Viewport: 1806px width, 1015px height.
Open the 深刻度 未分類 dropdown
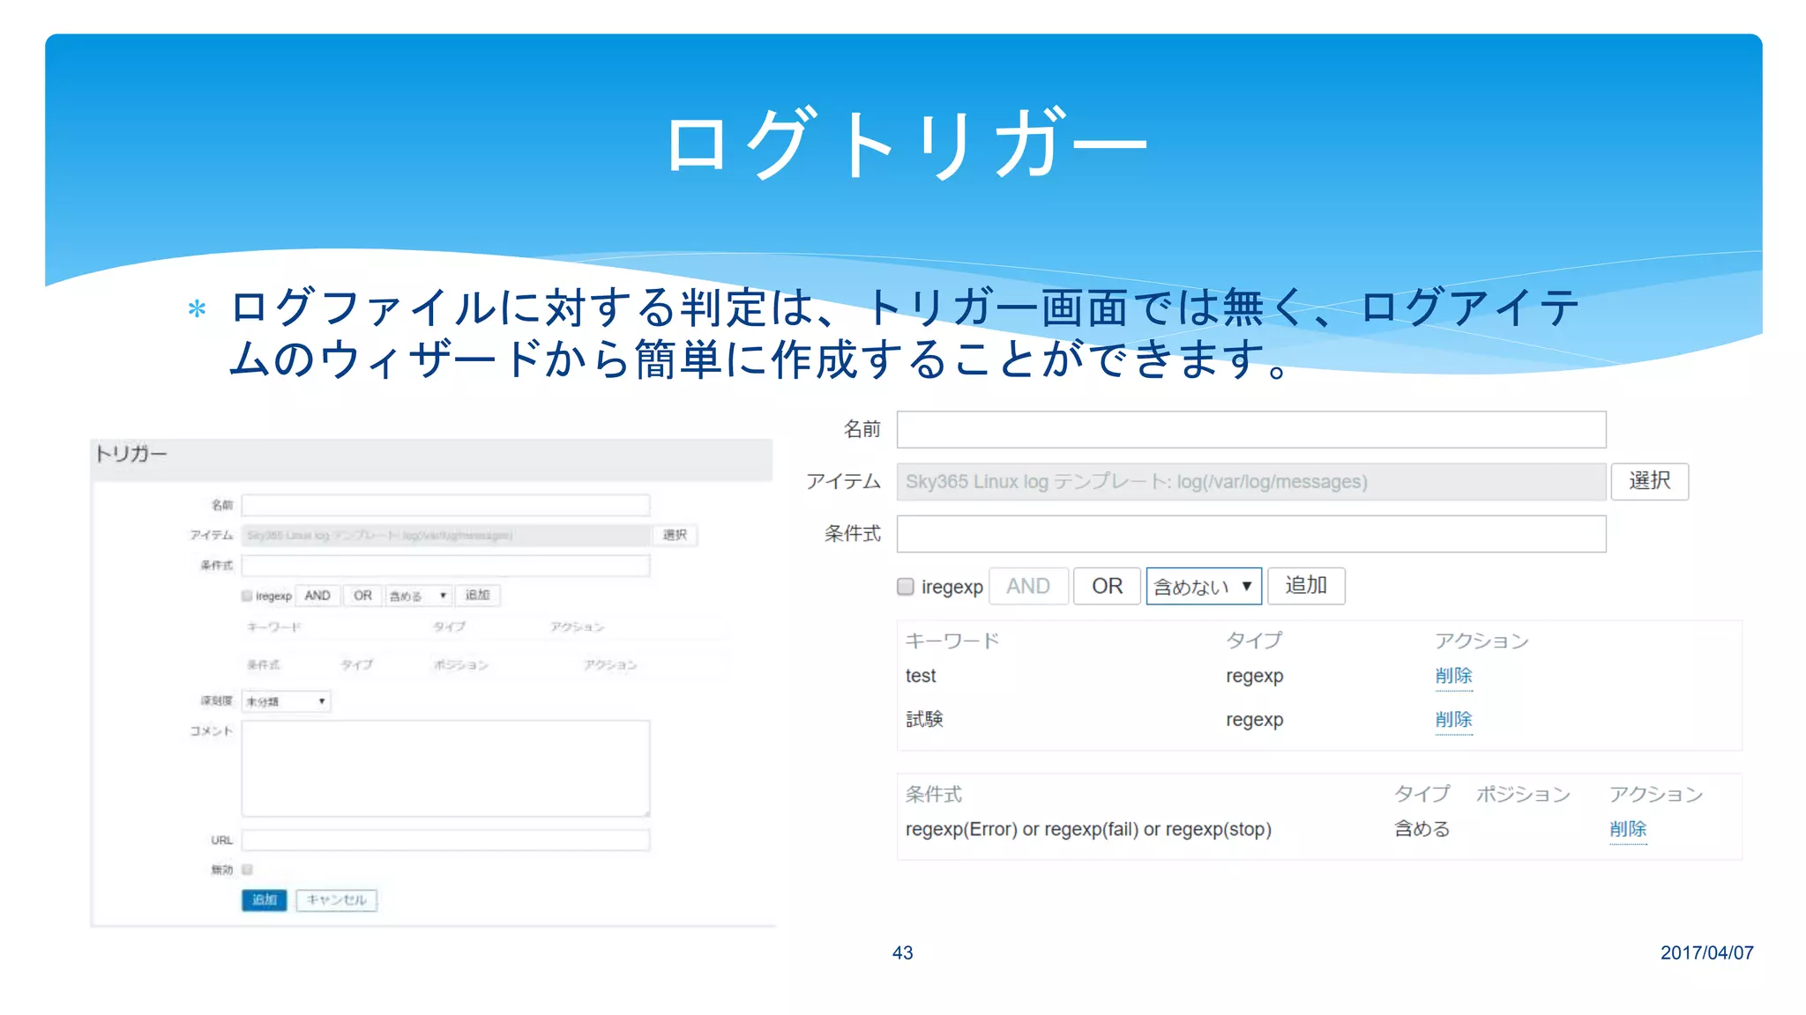click(x=286, y=701)
